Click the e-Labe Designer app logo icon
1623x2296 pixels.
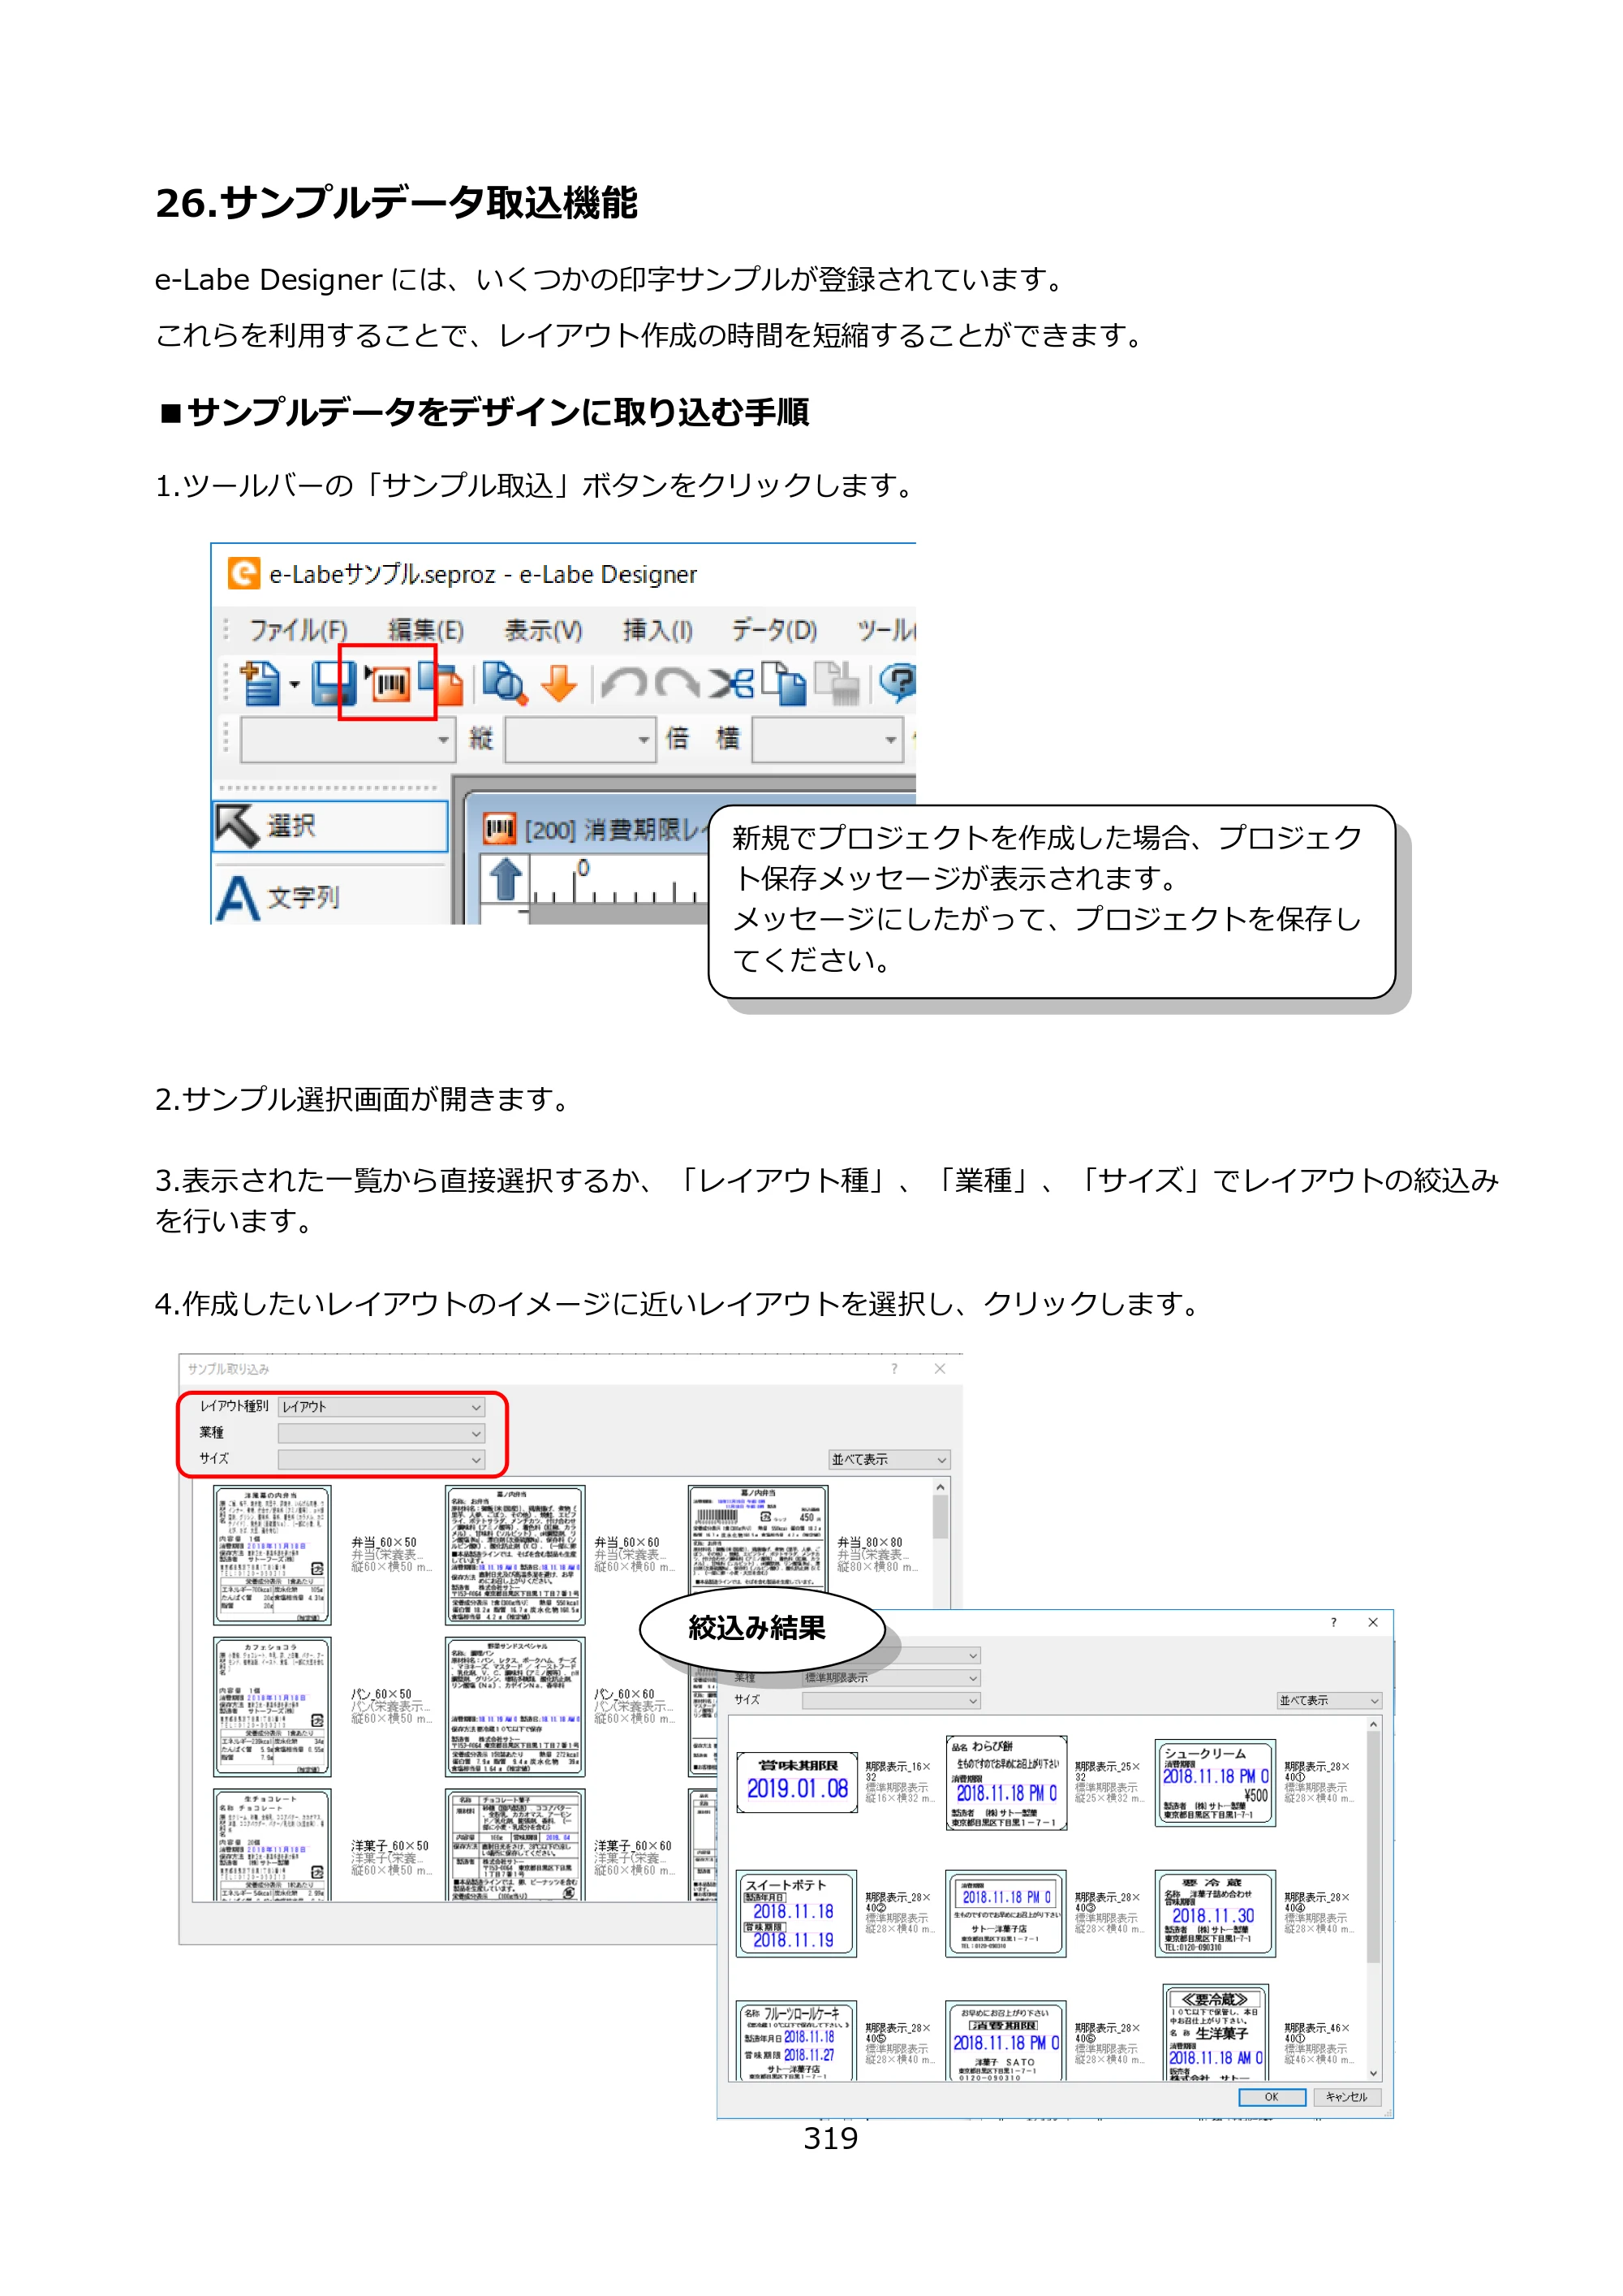click(243, 574)
